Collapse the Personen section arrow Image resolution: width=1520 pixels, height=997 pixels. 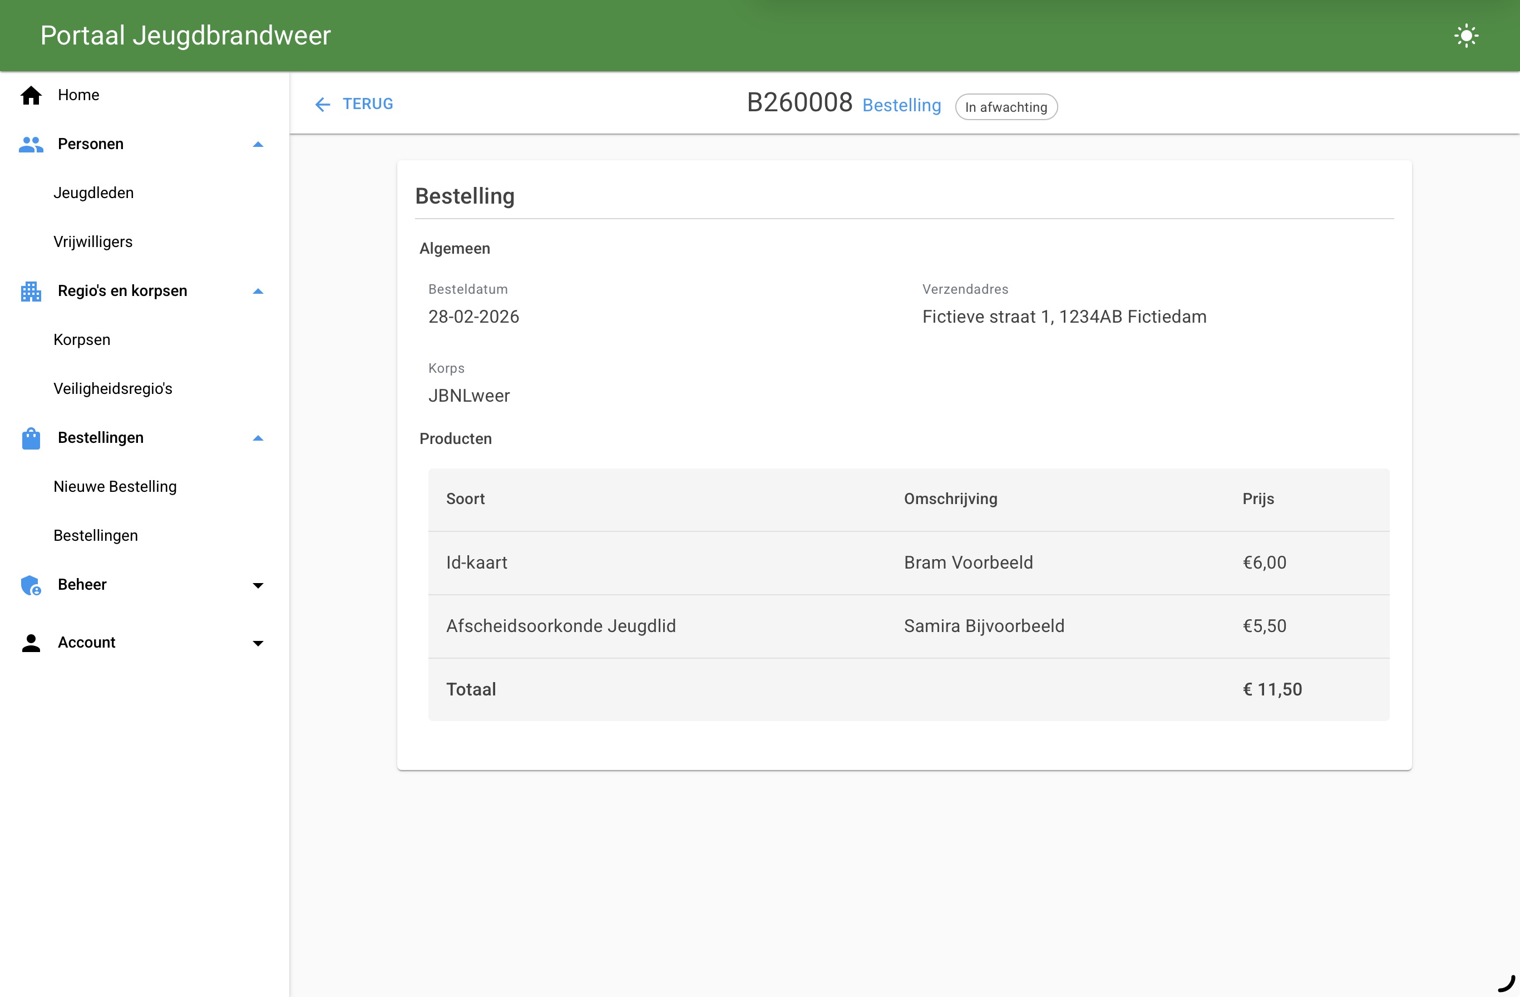click(258, 144)
